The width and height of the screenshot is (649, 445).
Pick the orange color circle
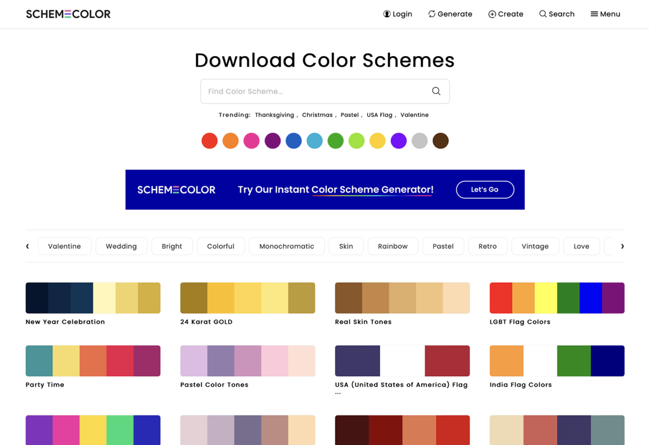tap(231, 141)
